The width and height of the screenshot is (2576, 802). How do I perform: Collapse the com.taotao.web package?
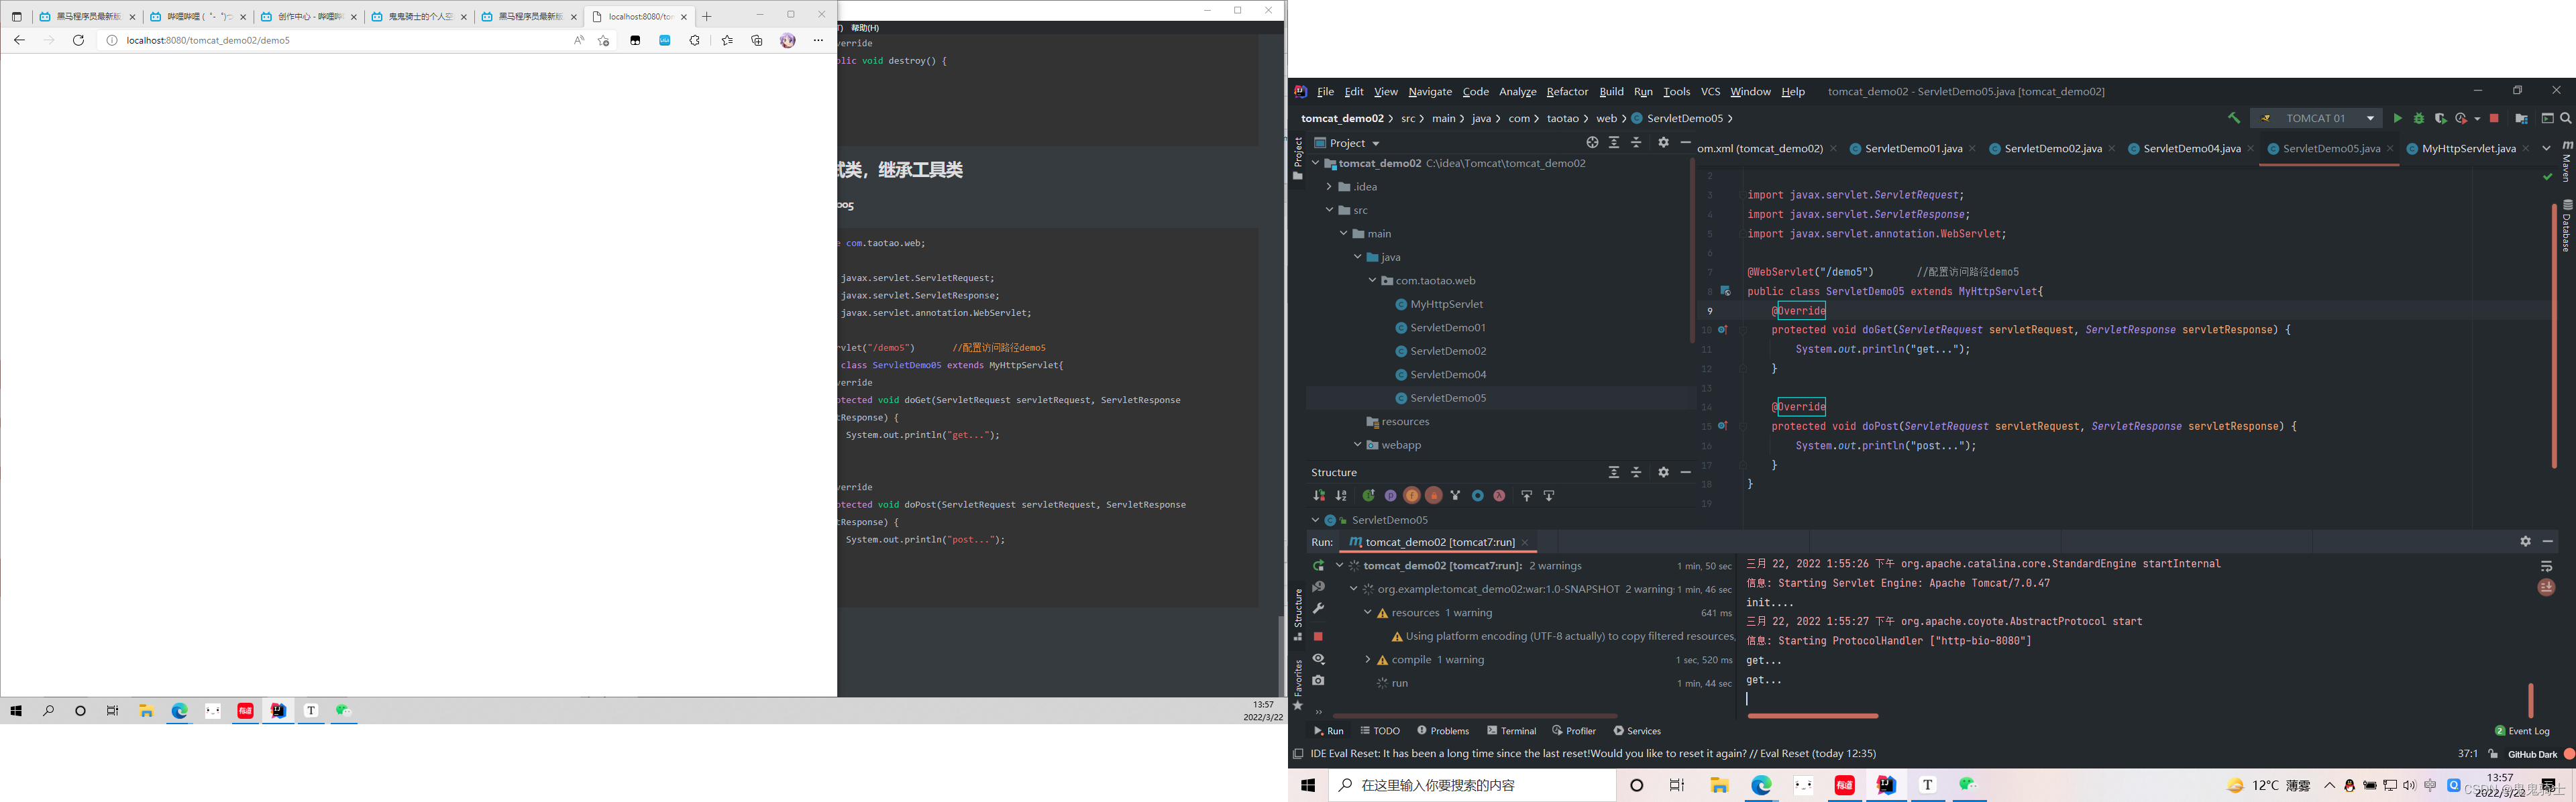point(1372,281)
